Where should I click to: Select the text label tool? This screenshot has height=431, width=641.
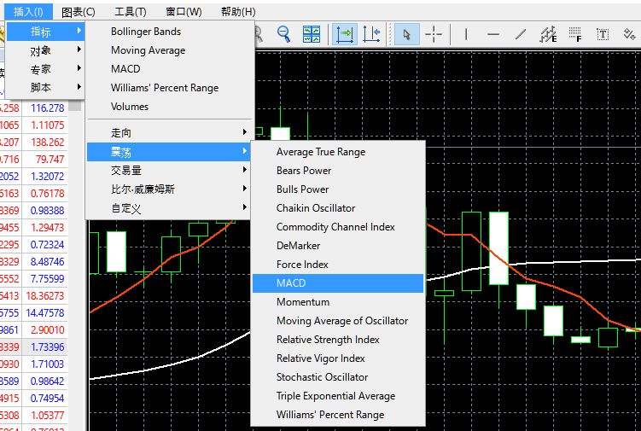(x=603, y=34)
